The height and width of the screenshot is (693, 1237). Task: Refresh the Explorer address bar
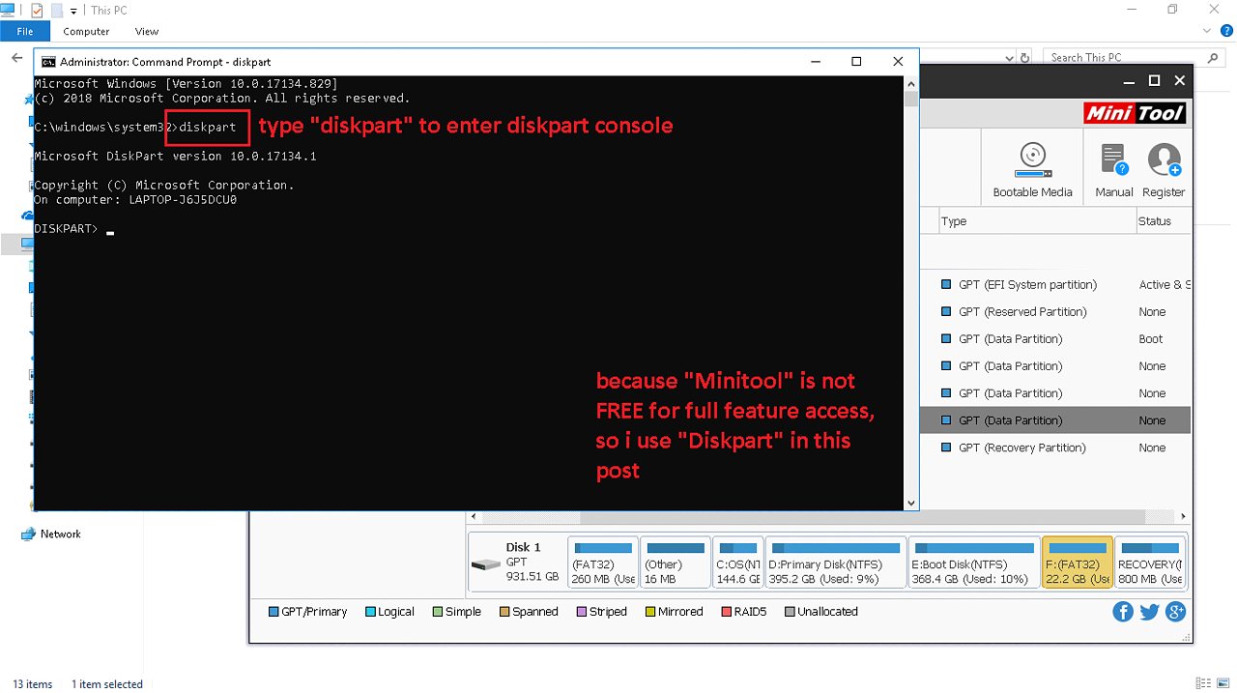pyautogui.click(x=1024, y=58)
